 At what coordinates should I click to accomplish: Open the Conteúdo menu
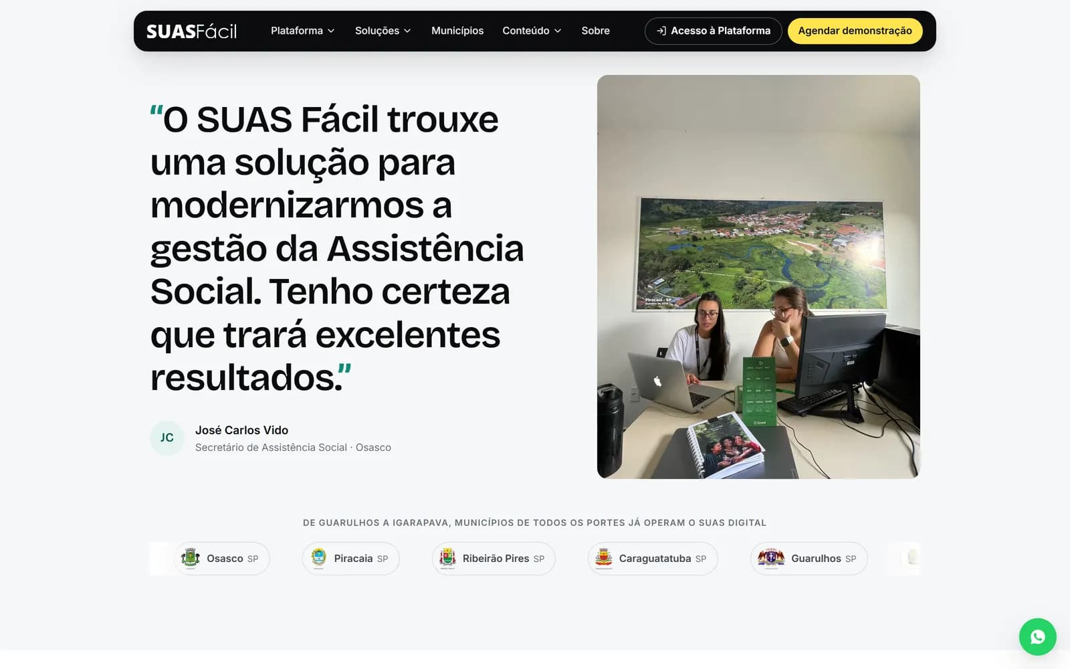(532, 31)
